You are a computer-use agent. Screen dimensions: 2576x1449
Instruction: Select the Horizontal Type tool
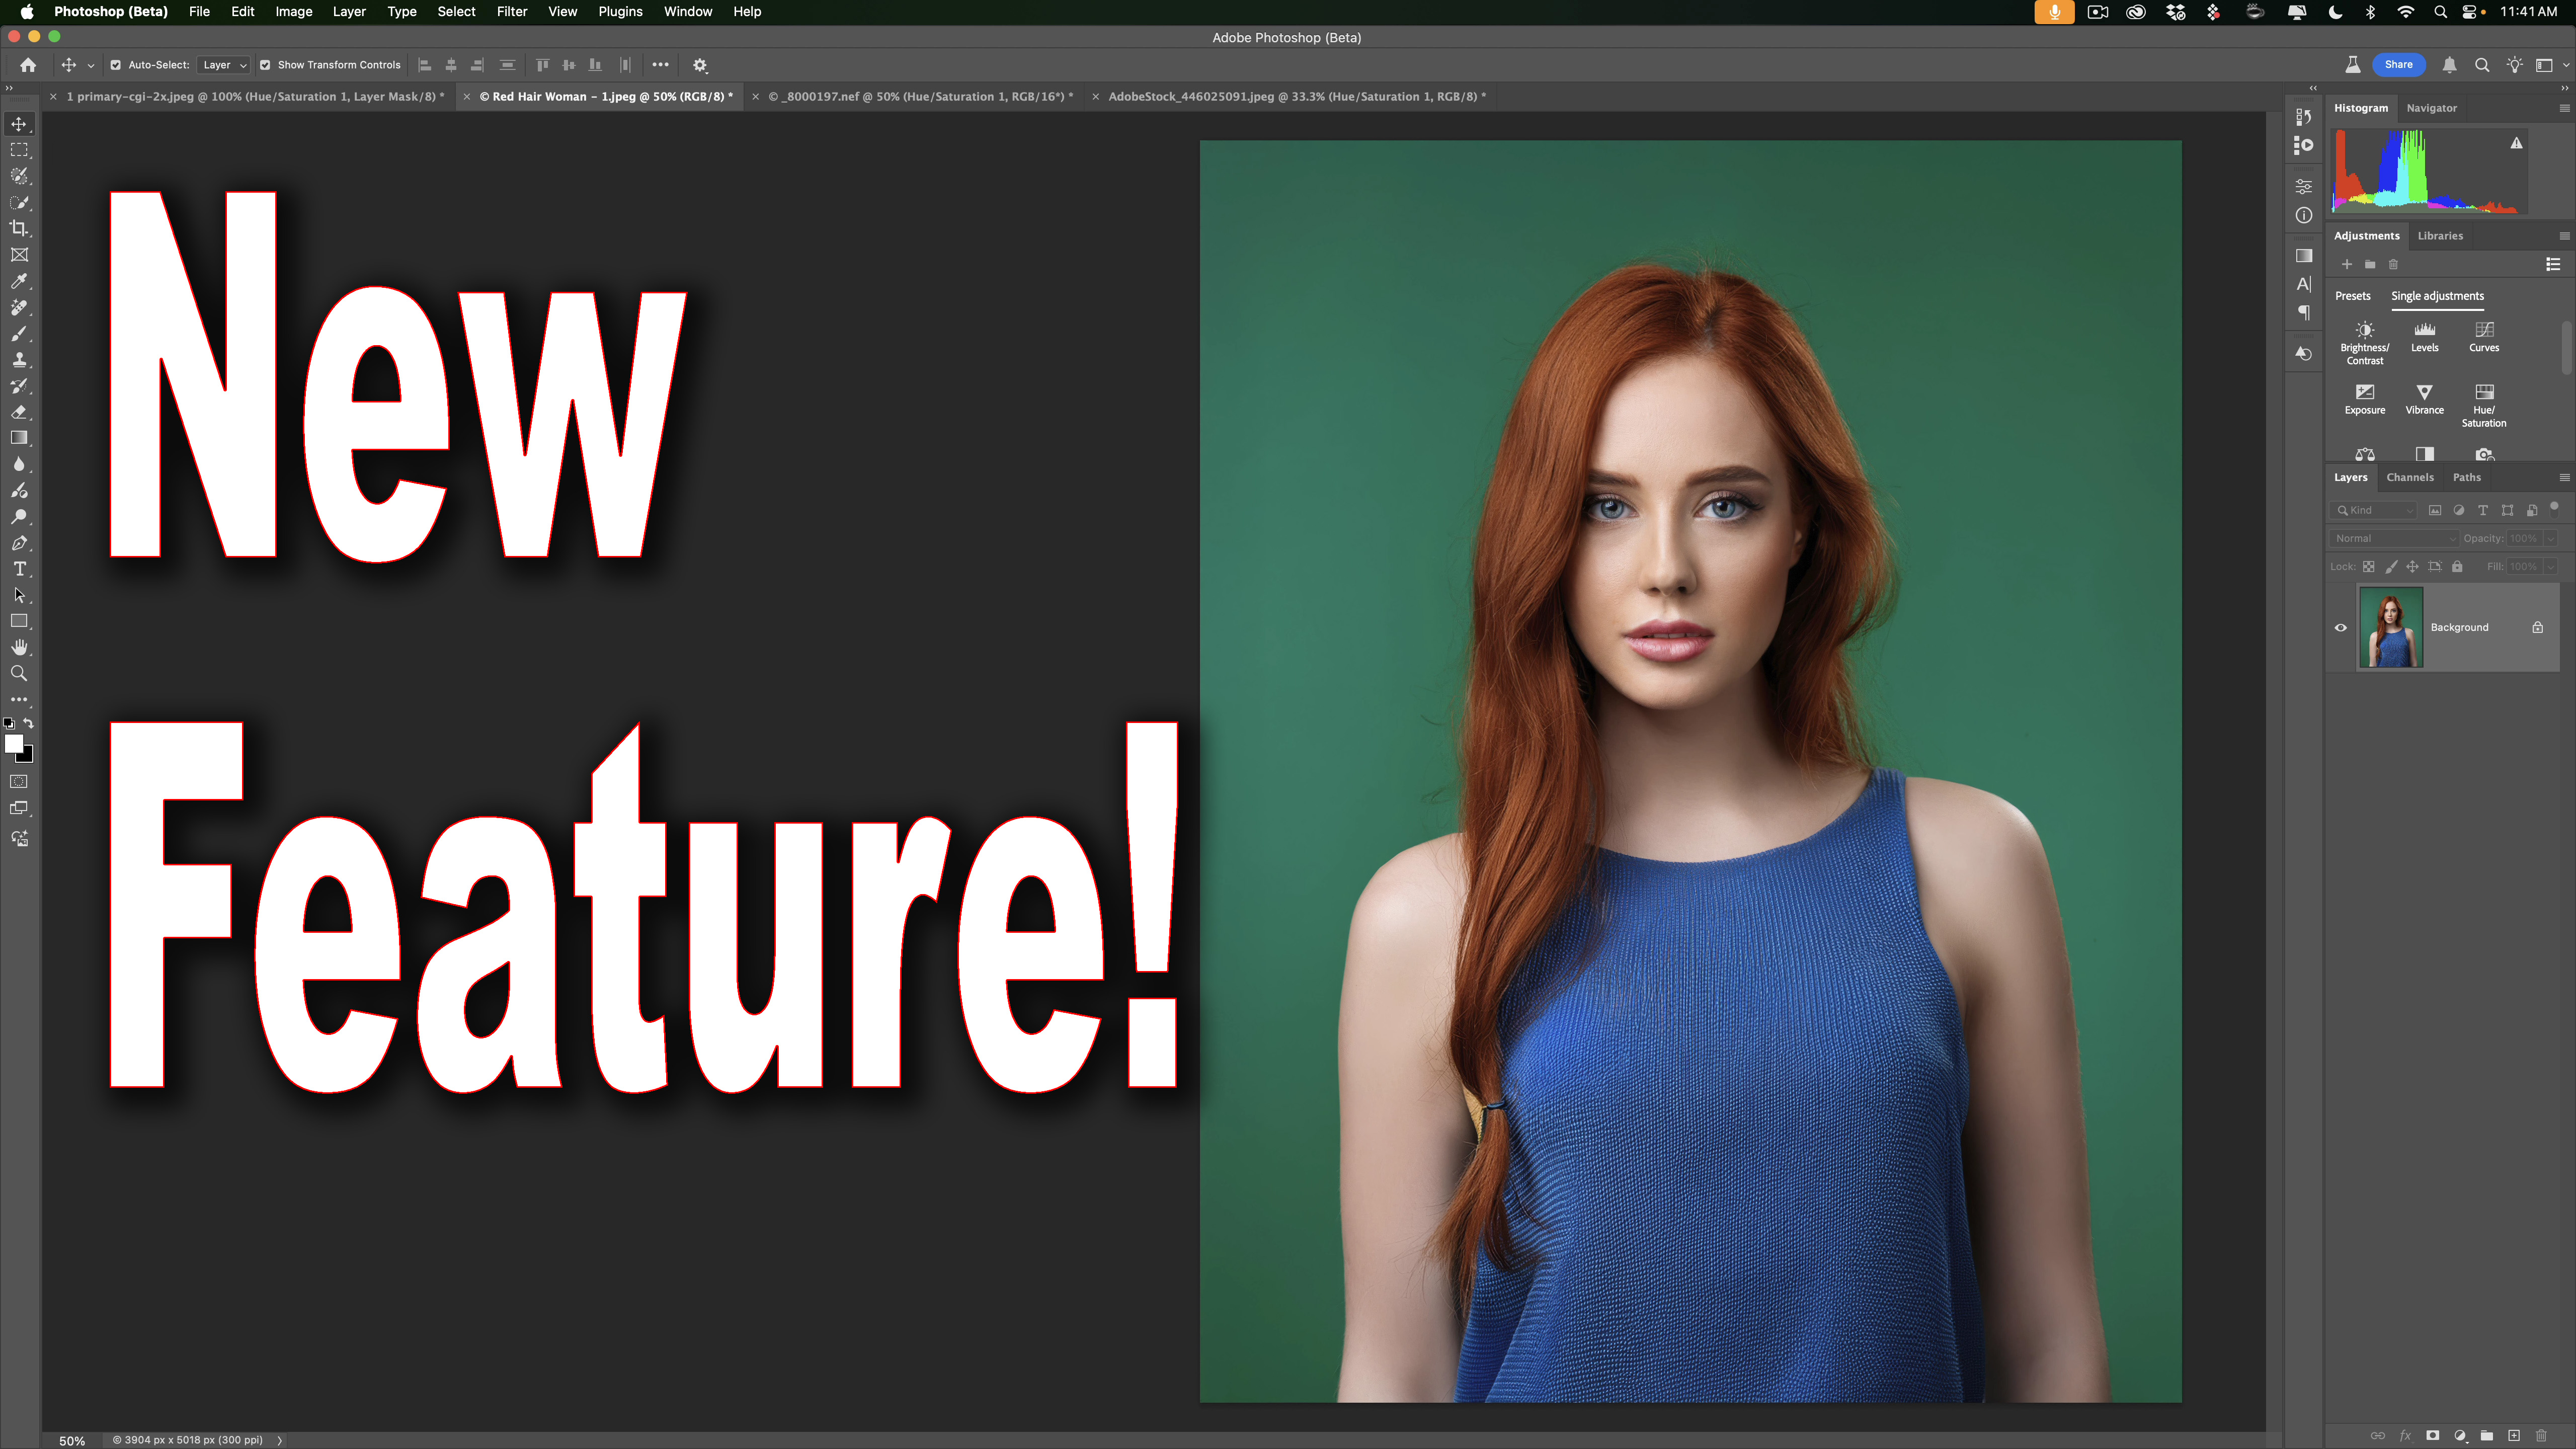coord(19,569)
